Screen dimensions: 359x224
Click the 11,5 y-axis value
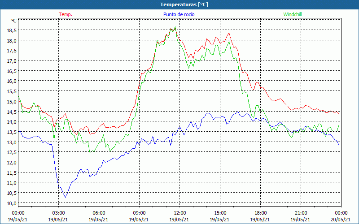click(12, 172)
